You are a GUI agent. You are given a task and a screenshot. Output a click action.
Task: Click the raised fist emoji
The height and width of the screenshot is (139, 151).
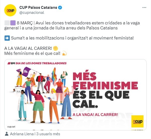[x=56, y=48]
